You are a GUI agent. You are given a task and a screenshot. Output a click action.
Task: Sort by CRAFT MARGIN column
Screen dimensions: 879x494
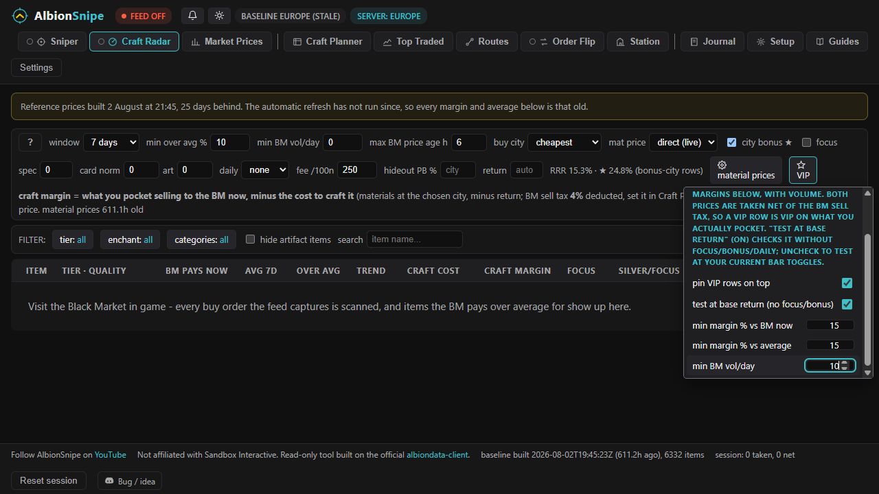[x=517, y=270]
